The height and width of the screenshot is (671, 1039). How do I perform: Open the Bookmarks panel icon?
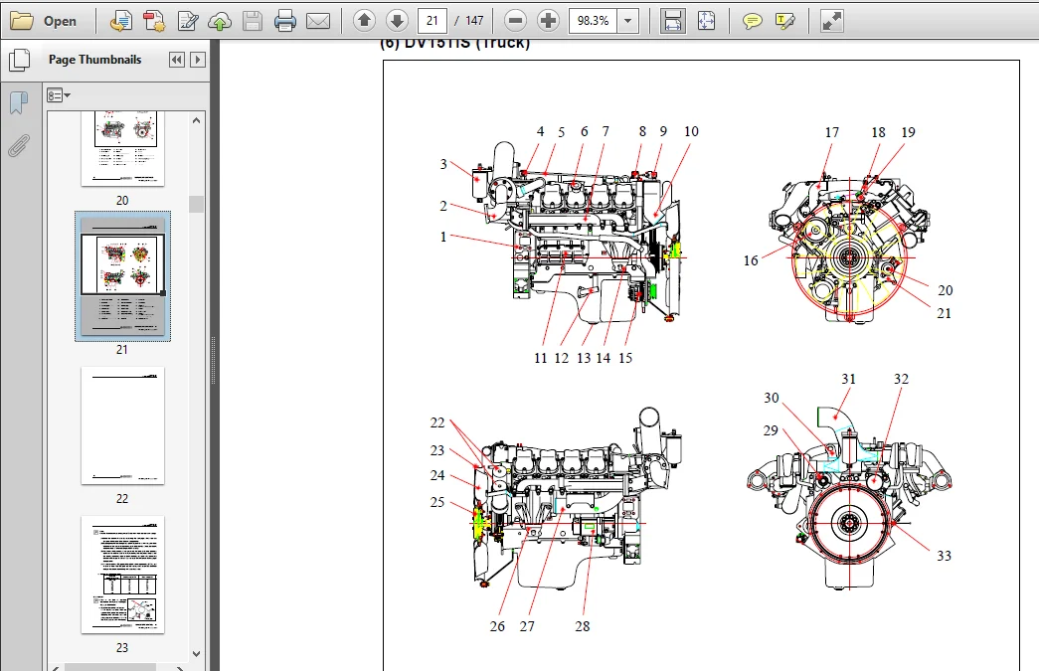click(19, 103)
